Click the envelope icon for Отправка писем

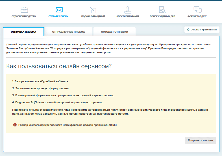59,10
